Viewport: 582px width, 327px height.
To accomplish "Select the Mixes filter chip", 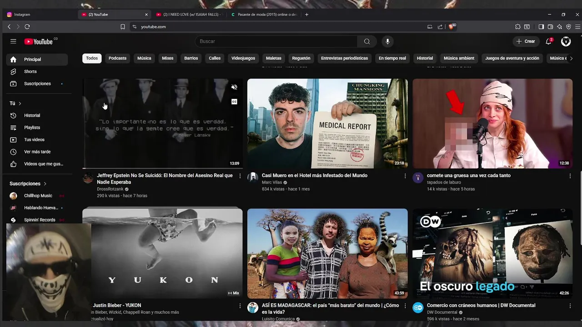I will 168,58.
